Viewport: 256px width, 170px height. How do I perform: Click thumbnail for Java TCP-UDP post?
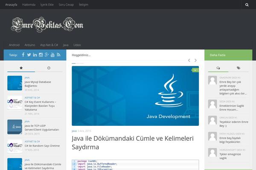tap(15, 127)
